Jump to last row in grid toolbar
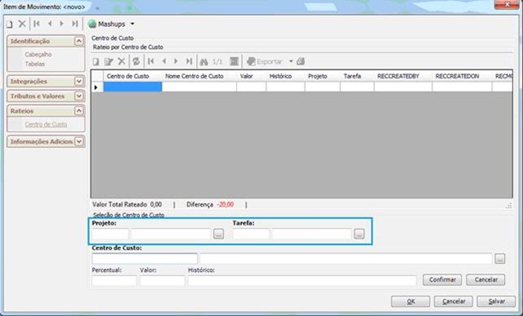The image size is (523, 316). [189, 61]
